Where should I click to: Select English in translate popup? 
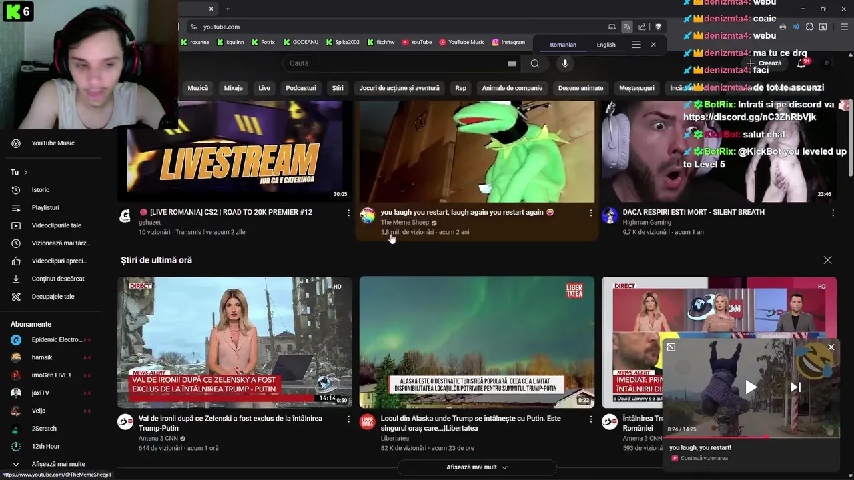click(606, 45)
